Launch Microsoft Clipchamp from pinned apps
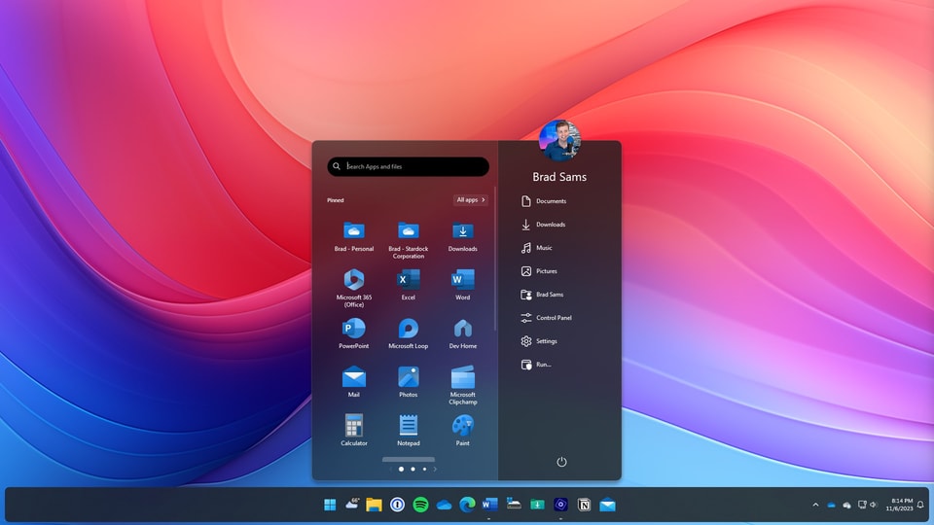This screenshot has height=525, width=934. [x=463, y=386]
